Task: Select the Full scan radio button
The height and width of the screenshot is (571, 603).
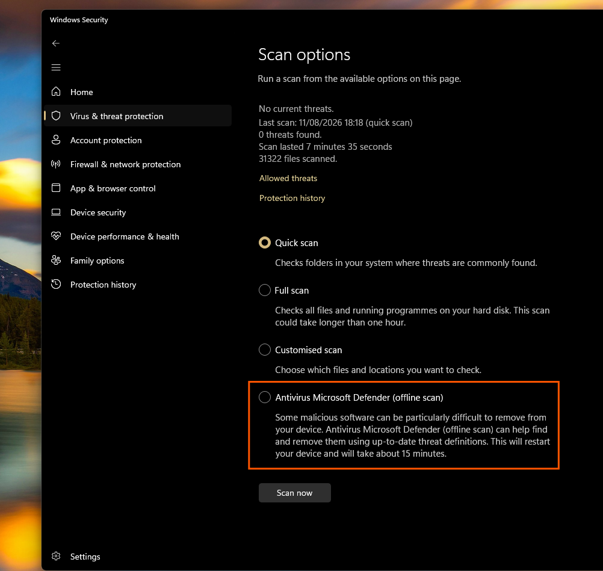Action: [265, 290]
